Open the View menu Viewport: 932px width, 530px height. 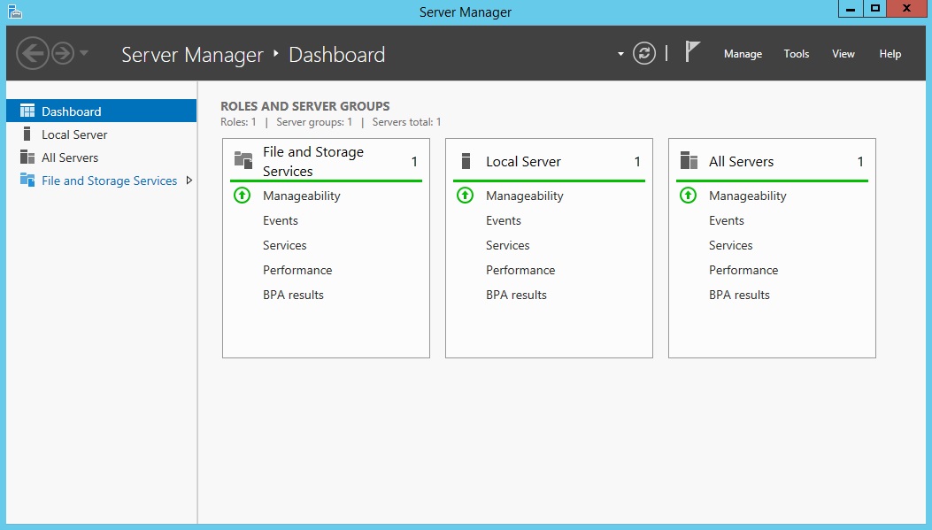click(843, 54)
